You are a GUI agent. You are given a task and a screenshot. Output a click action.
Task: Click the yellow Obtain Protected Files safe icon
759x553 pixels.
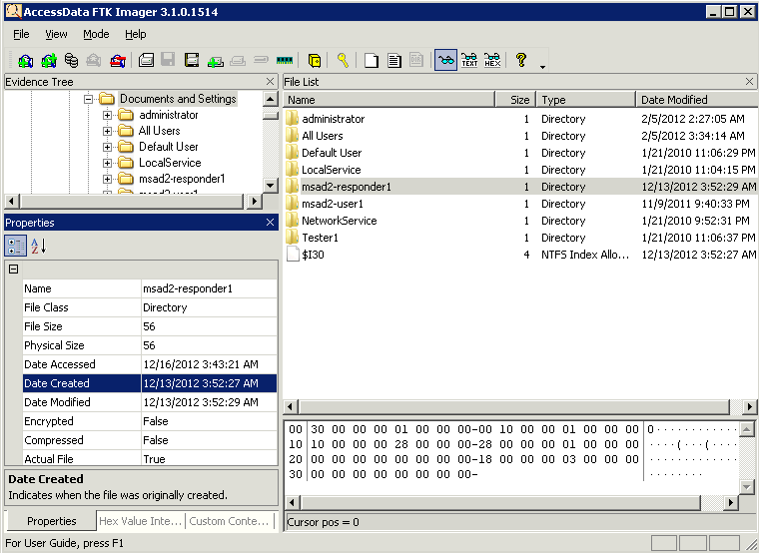(315, 61)
